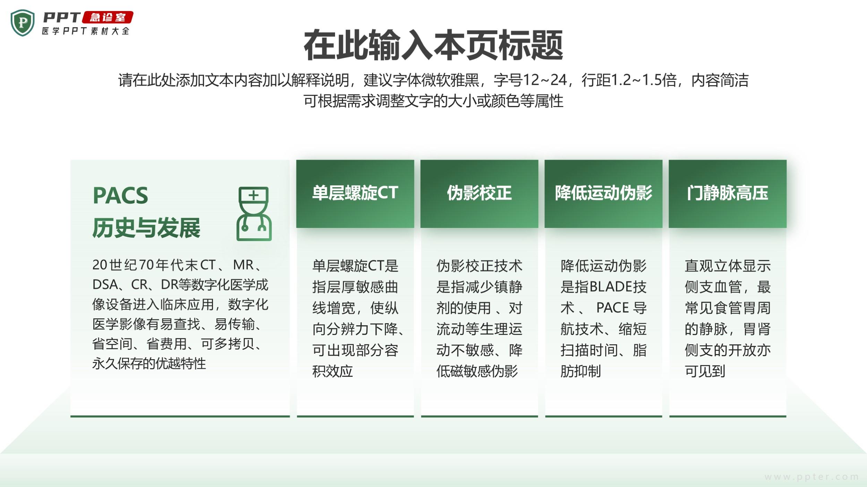Click the red 急诊室 badge
867x487 pixels.
point(108,17)
